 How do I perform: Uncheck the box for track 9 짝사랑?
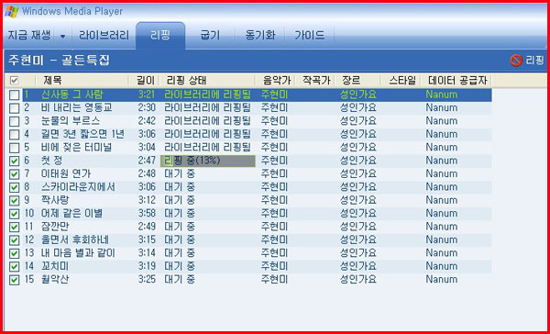pyautogui.click(x=14, y=201)
